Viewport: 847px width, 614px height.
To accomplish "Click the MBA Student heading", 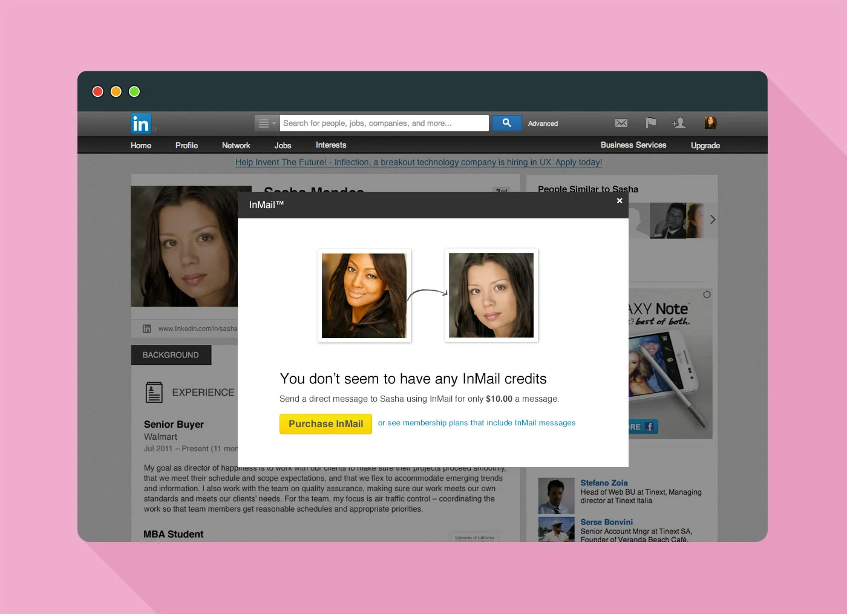I will tap(173, 534).
